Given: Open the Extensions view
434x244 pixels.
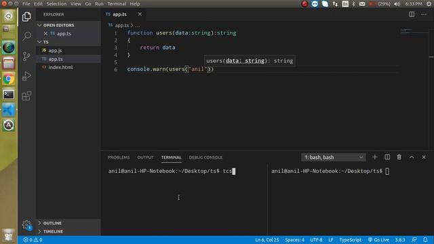Looking at the screenshot, I should click(26, 96).
